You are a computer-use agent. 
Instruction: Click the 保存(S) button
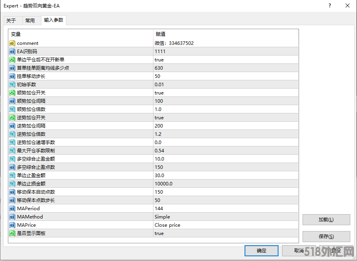326,237
